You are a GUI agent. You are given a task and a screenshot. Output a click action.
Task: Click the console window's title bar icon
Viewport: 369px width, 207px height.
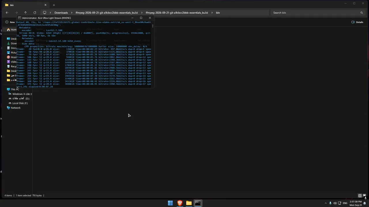click(x=20, y=18)
